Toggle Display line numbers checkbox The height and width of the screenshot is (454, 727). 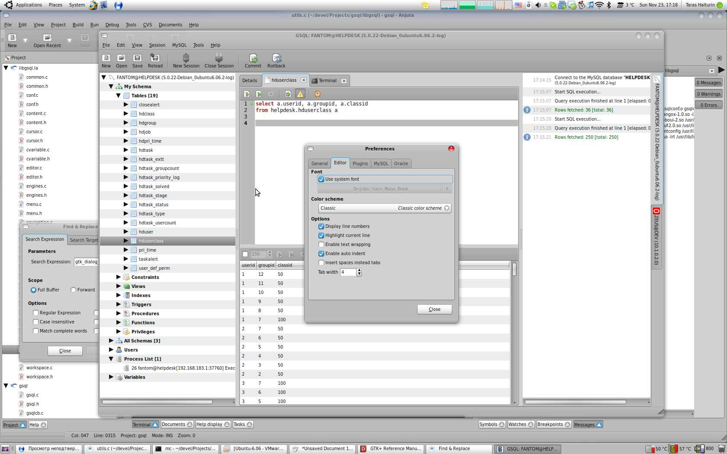click(x=321, y=226)
